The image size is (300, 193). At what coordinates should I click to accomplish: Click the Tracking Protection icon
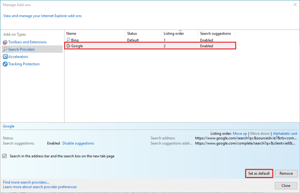5,64
